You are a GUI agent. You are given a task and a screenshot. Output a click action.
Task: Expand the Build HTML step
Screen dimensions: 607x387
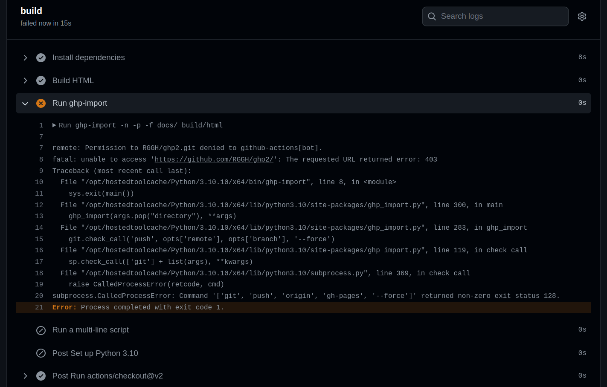pos(25,80)
